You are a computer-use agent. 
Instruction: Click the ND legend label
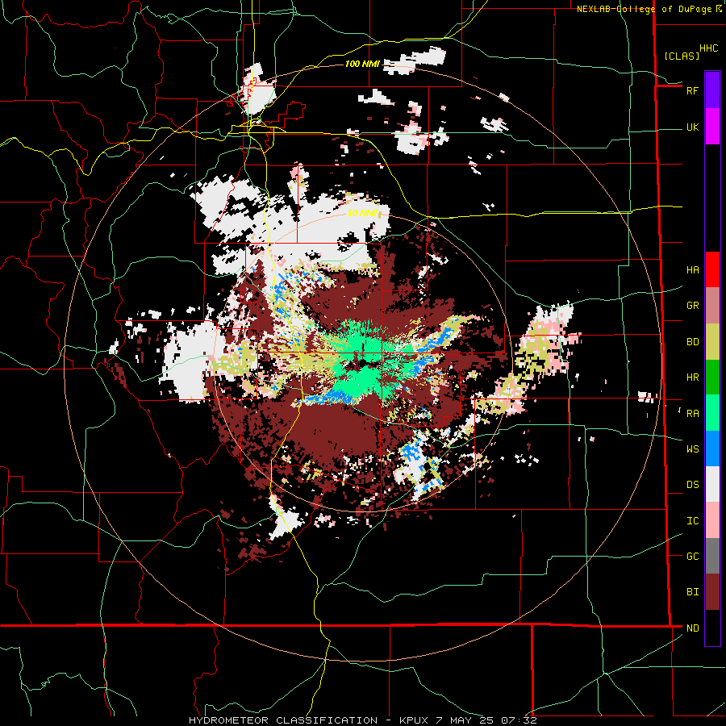click(x=692, y=628)
